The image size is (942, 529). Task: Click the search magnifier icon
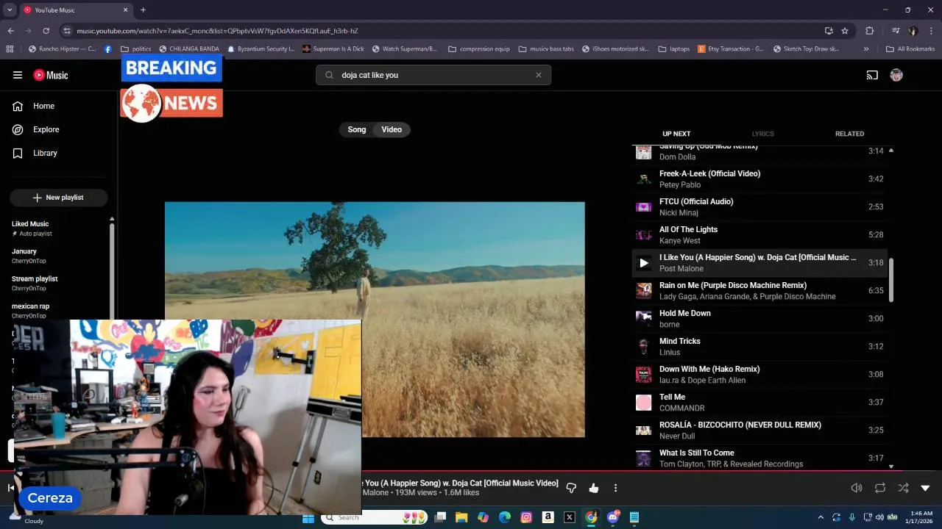(x=329, y=75)
